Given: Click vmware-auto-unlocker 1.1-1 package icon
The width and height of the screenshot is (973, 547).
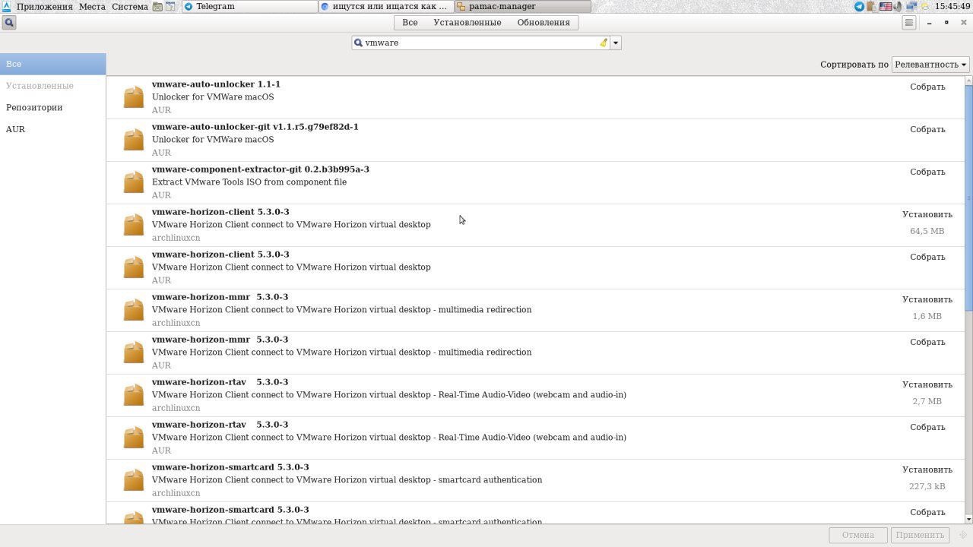Looking at the screenshot, I should coord(134,97).
